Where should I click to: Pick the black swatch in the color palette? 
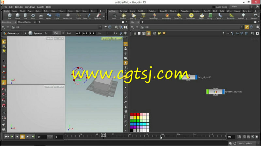tap(131, 130)
